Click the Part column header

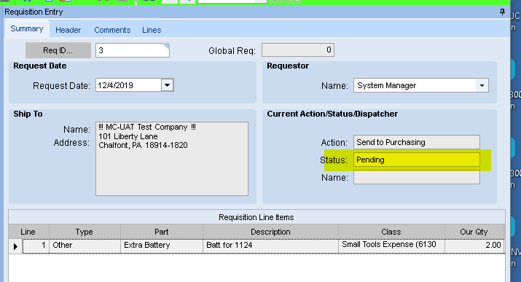162,232
